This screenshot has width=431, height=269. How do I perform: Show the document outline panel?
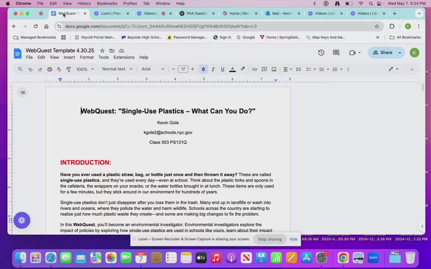click(x=22, y=93)
